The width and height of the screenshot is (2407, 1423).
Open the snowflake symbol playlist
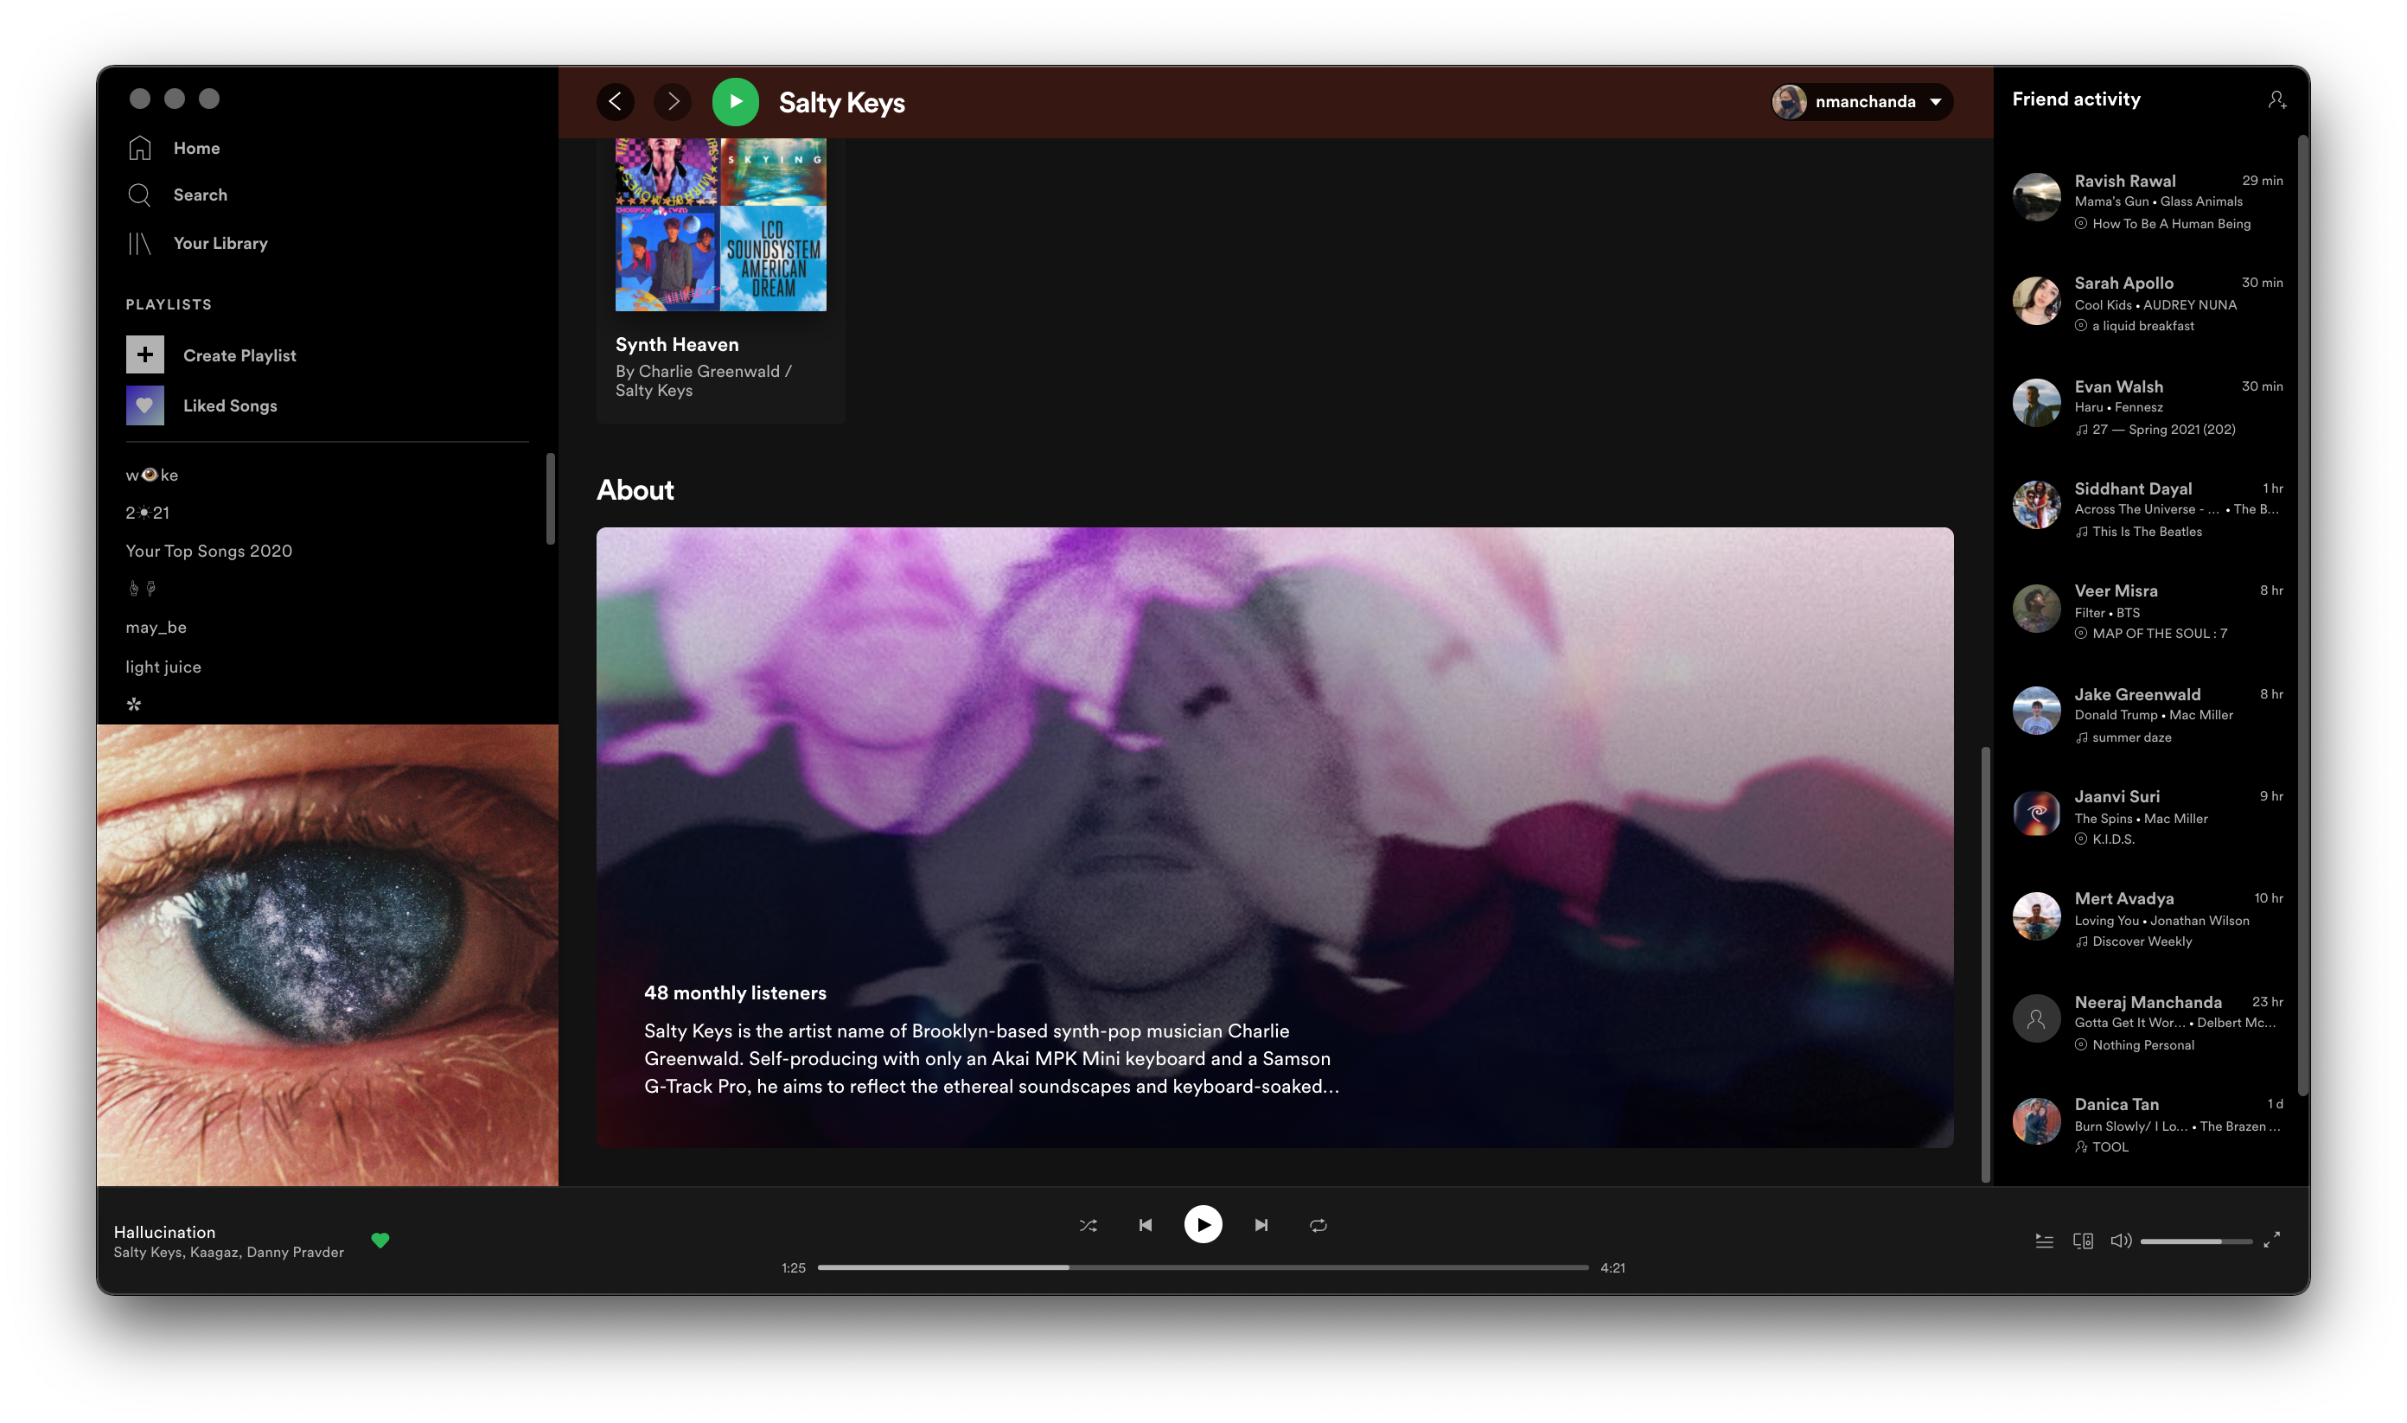(134, 705)
